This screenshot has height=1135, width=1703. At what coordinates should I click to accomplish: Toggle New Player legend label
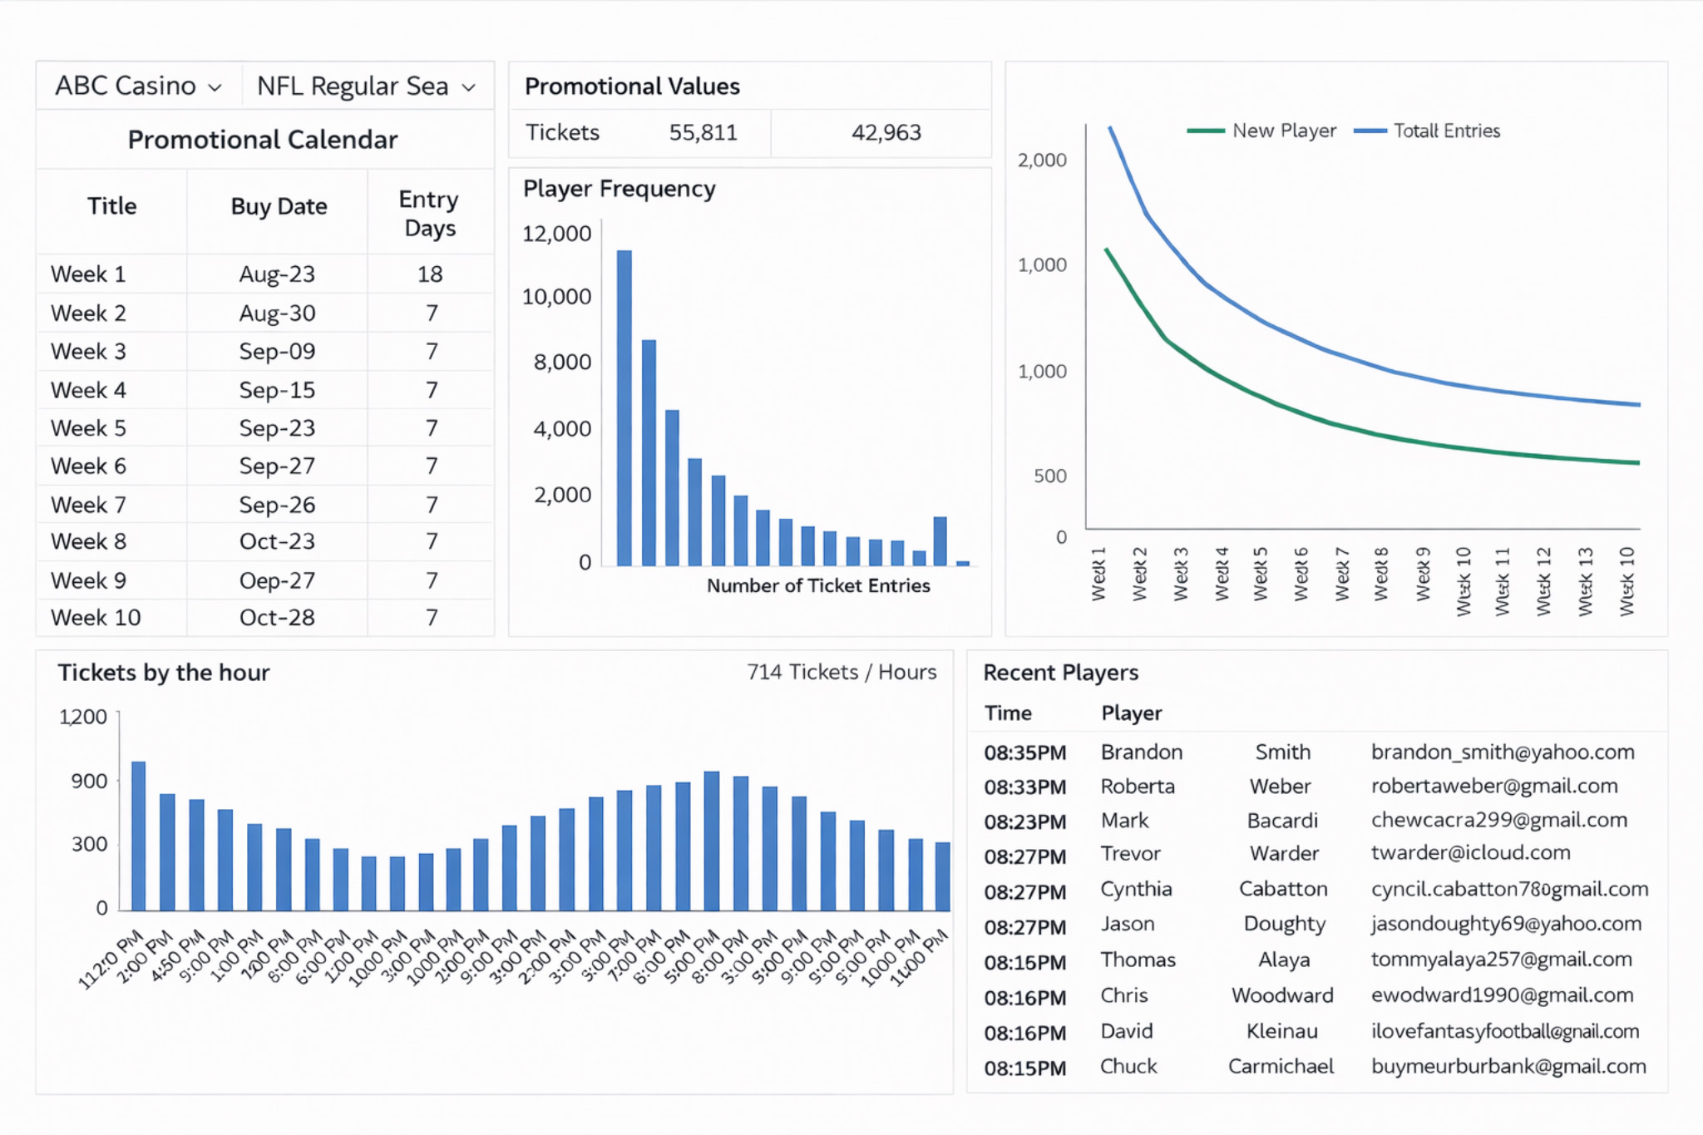pyautogui.click(x=1284, y=131)
